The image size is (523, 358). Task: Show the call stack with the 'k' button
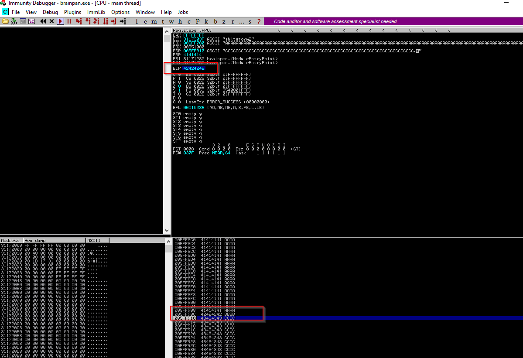point(206,21)
